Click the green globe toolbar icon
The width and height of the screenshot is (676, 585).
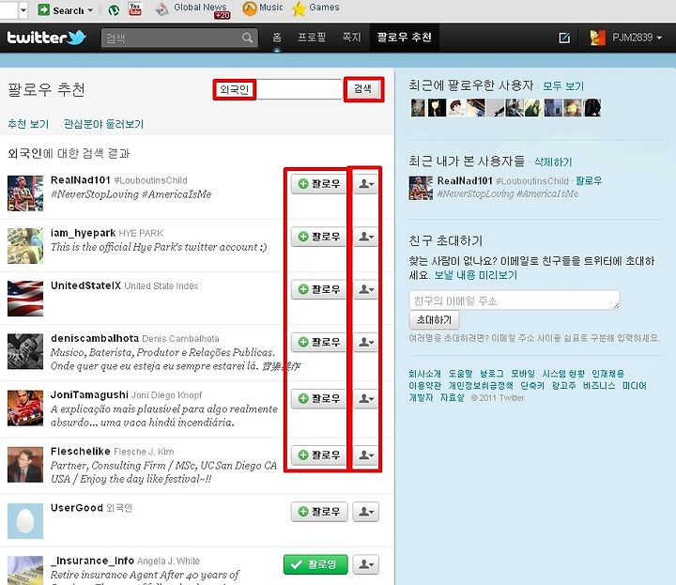114,10
